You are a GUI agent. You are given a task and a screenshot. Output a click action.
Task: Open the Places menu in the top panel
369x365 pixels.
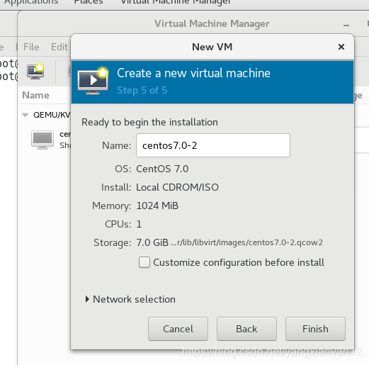click(89, 2)
